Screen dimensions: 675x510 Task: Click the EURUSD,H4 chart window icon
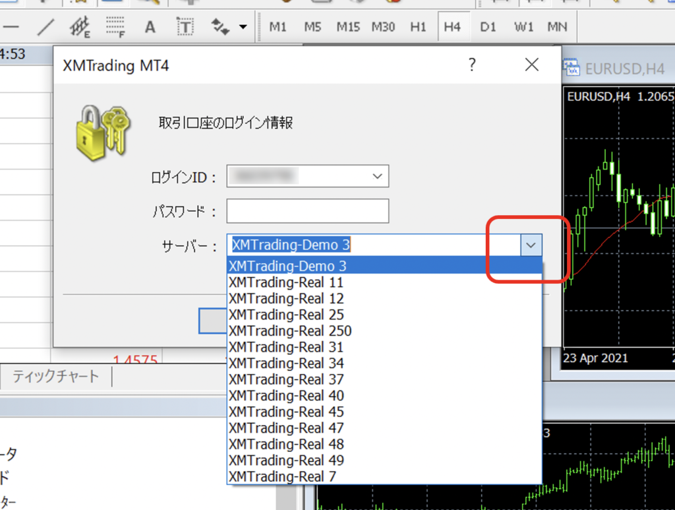pyautogui.click(x=572, y=68)
